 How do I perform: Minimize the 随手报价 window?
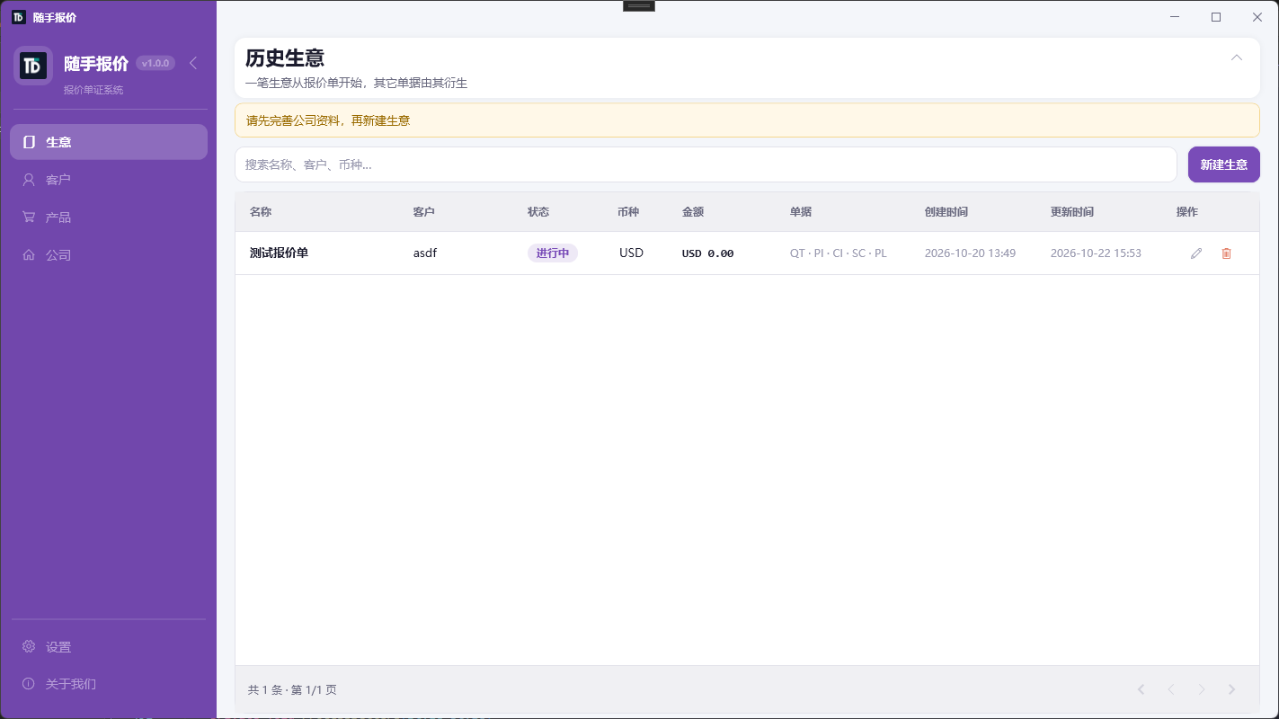1175,17
